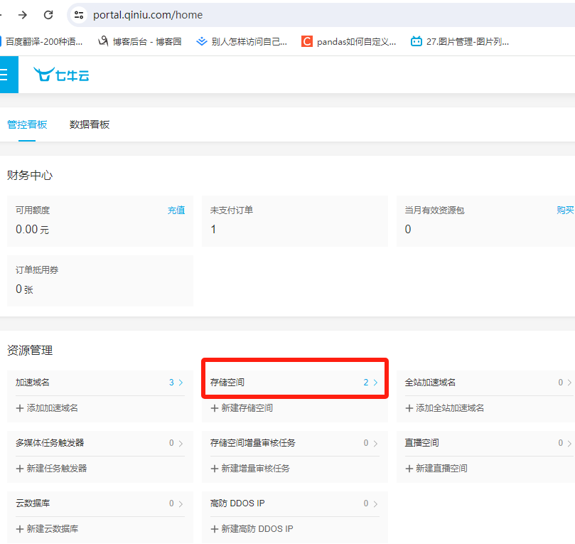Click the 直播空间 label
The image size is (575, 544).
(421, 443)
